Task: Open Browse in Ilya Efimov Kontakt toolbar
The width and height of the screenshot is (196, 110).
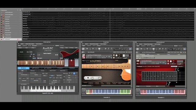Action: (x=87, y=49)
